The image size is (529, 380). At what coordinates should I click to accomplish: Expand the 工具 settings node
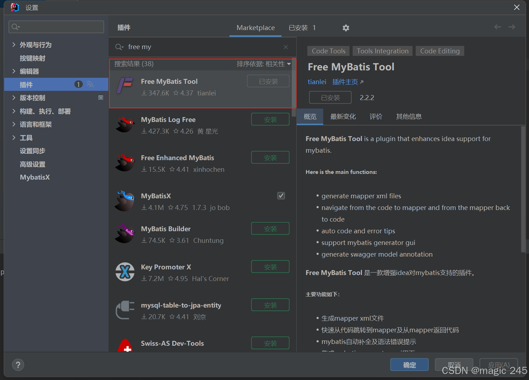pyautogui.click(x=14, y=138)
